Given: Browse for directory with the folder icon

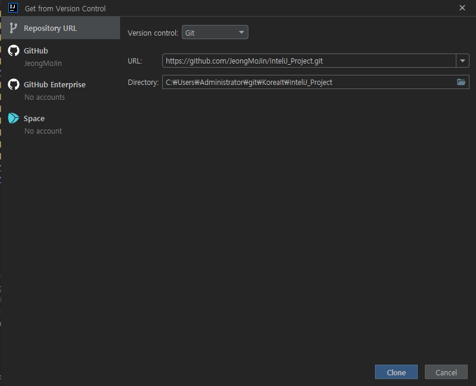Looking at the screenshot, I should [x=461, y=82].
